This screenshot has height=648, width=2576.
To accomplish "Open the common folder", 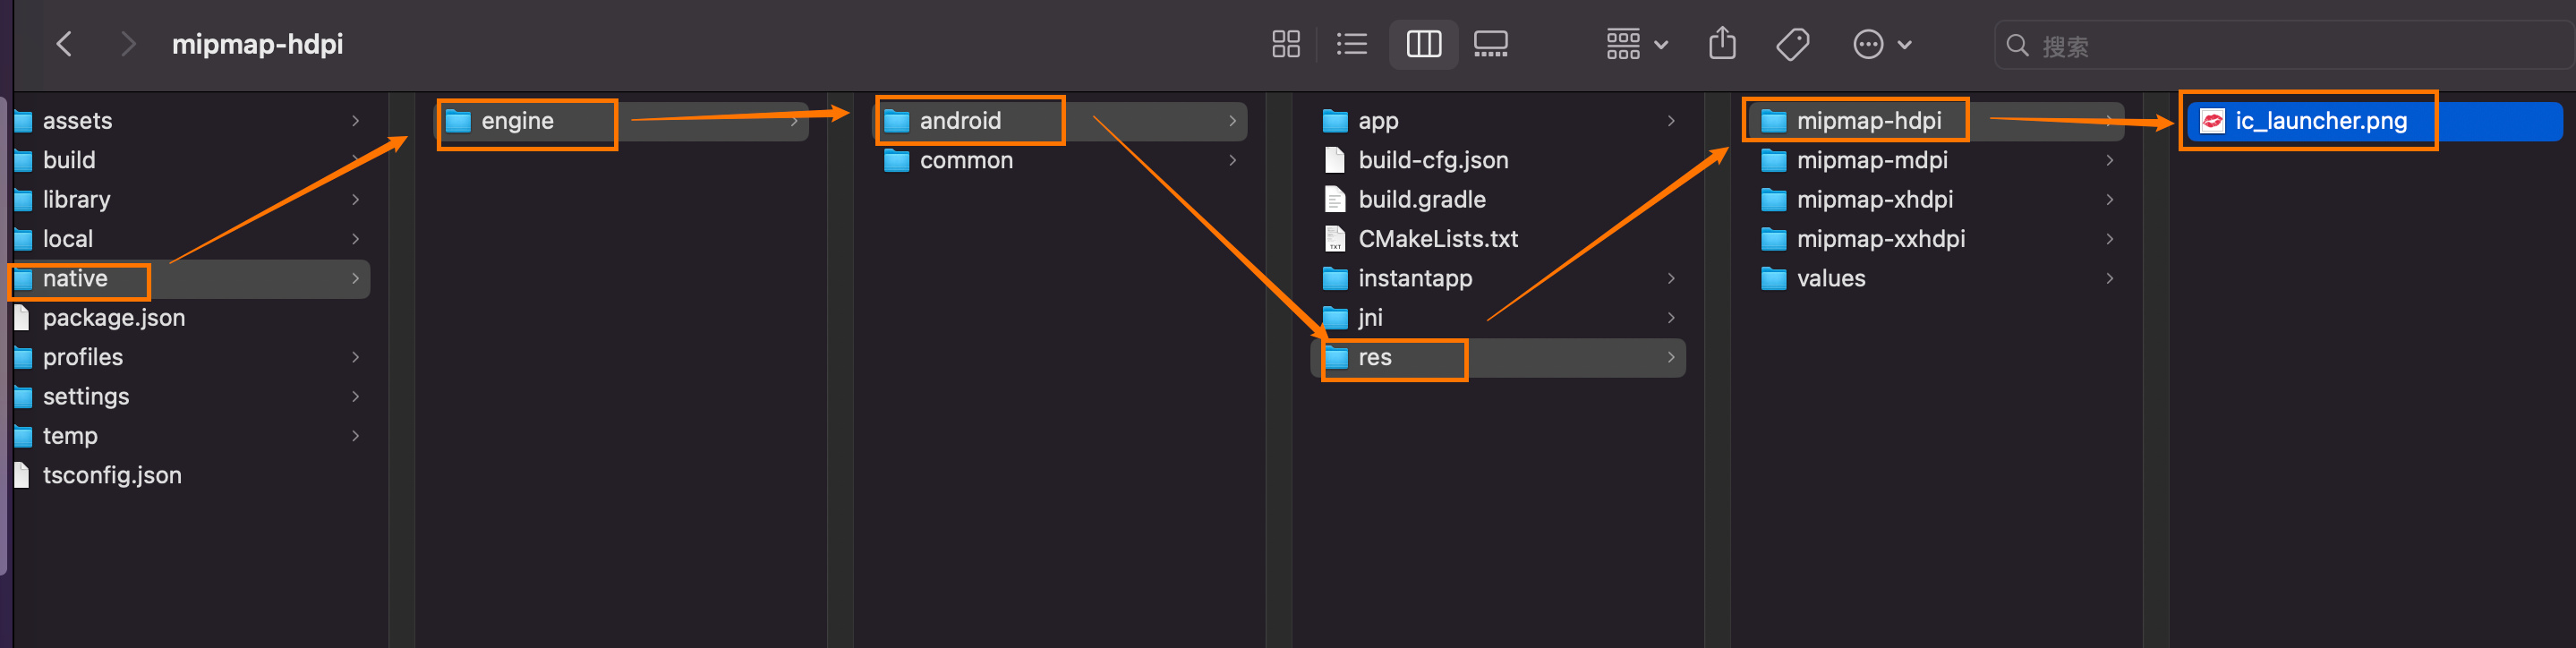I will (x=965, y=161).
